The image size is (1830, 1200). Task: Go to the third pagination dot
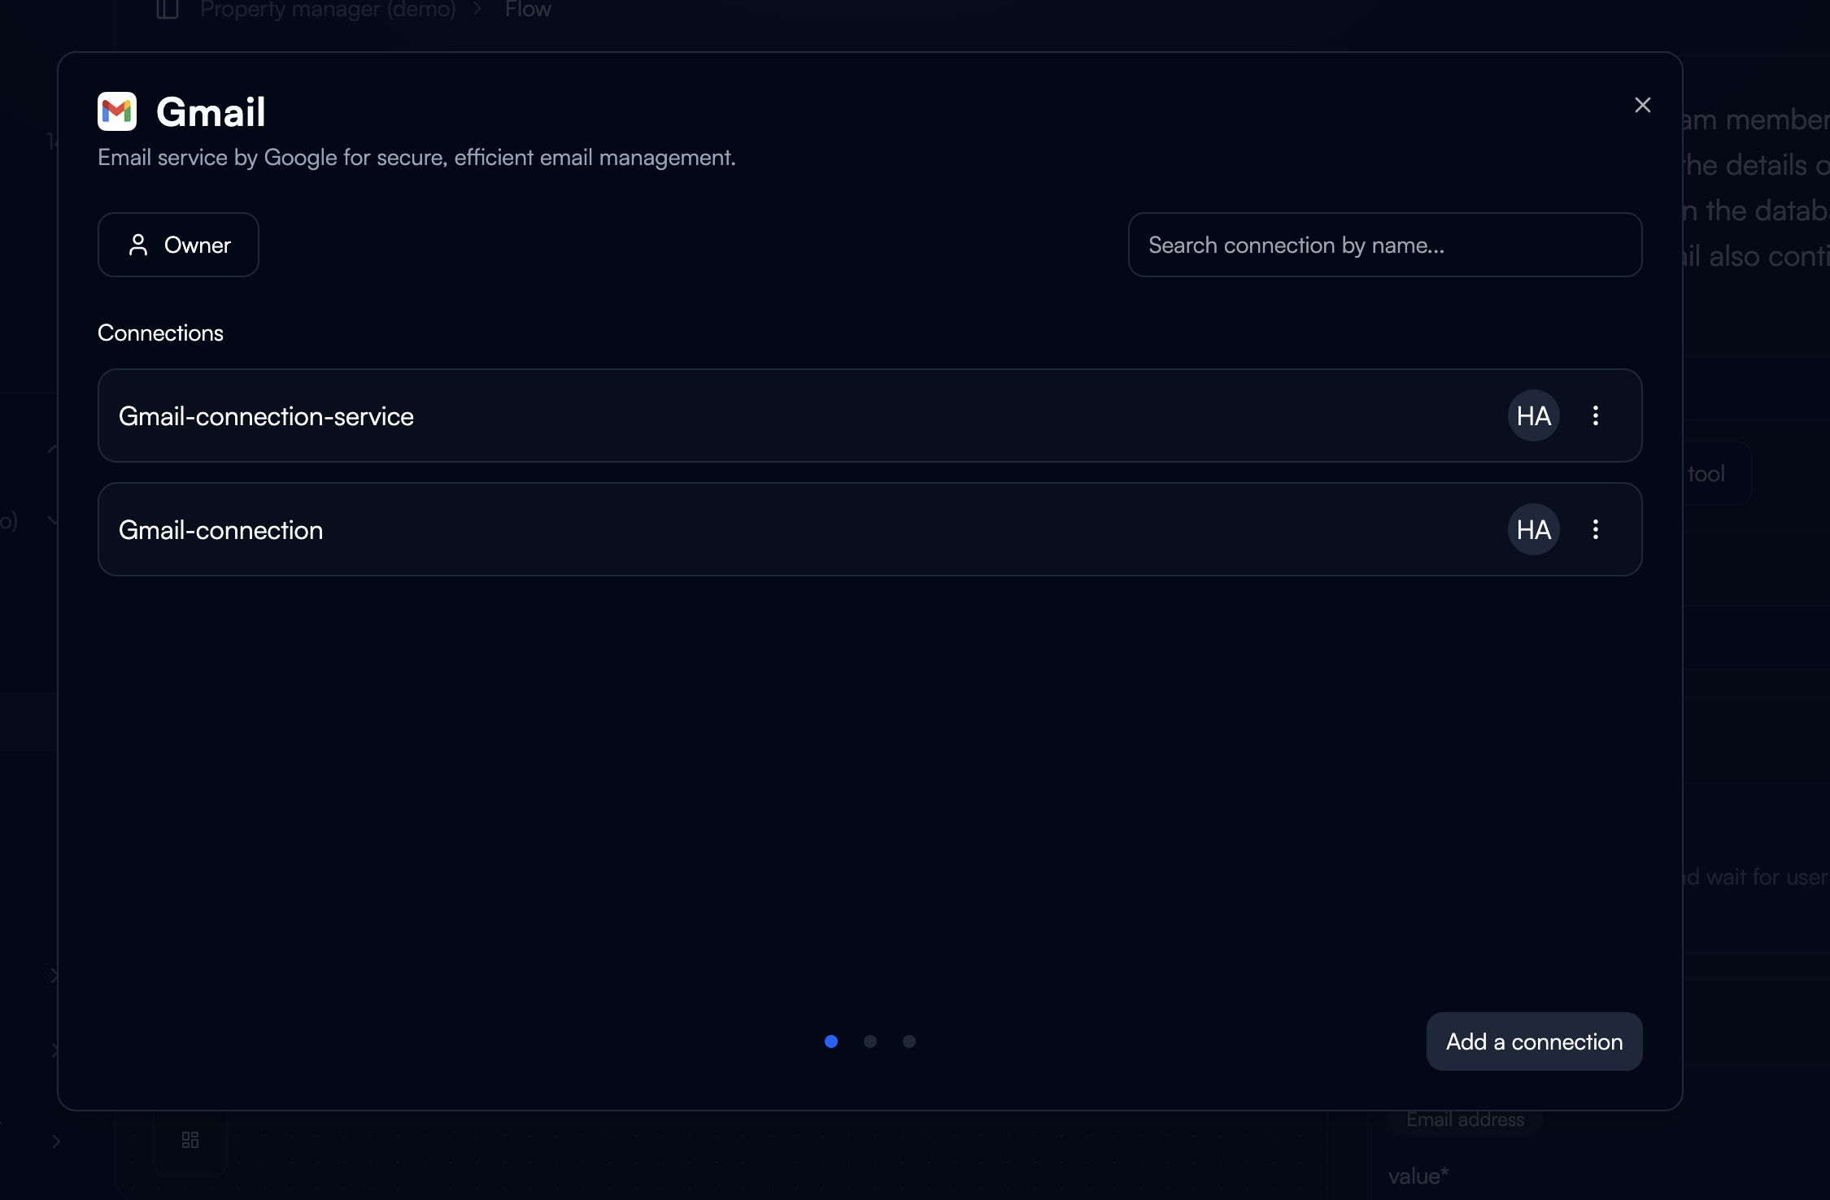tap(908, 1041)
